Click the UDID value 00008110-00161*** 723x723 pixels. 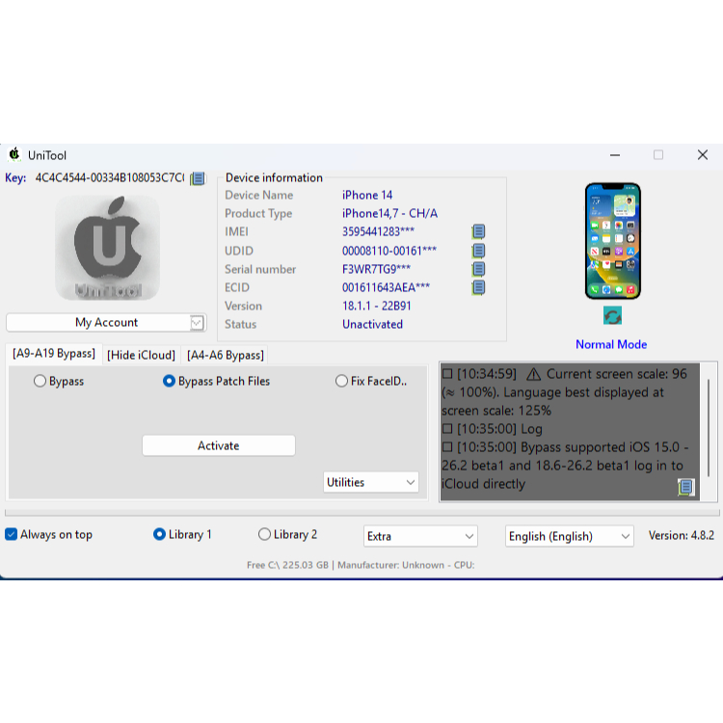coord(389,251)
